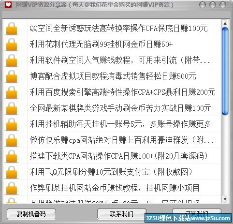The width and height of the screenshot is (233, 224).
Task: Select row 搭建下载类CPA网站操作CPA日赚100+
Action: (x=112, y=156)
